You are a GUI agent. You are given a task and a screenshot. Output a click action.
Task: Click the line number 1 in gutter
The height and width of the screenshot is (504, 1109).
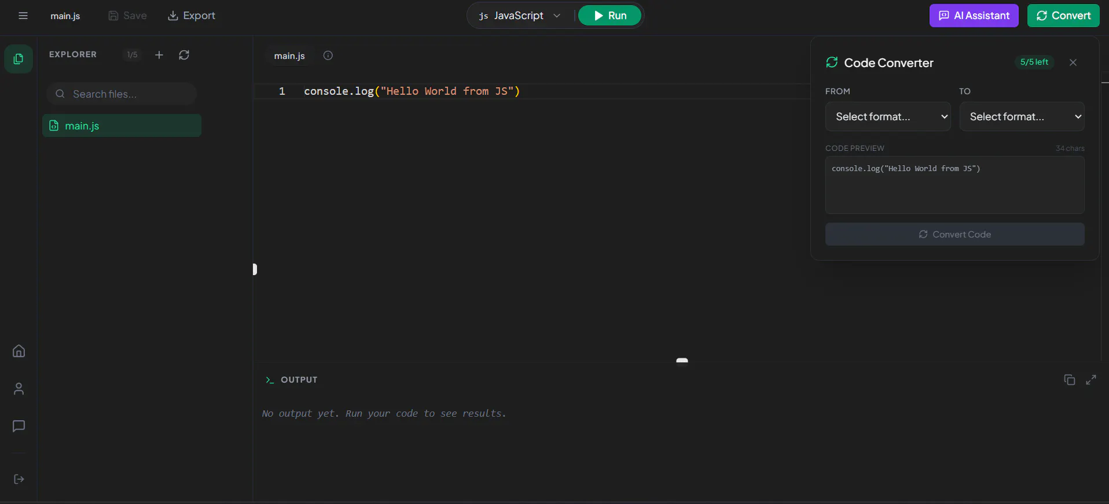[x=282, y=91]
